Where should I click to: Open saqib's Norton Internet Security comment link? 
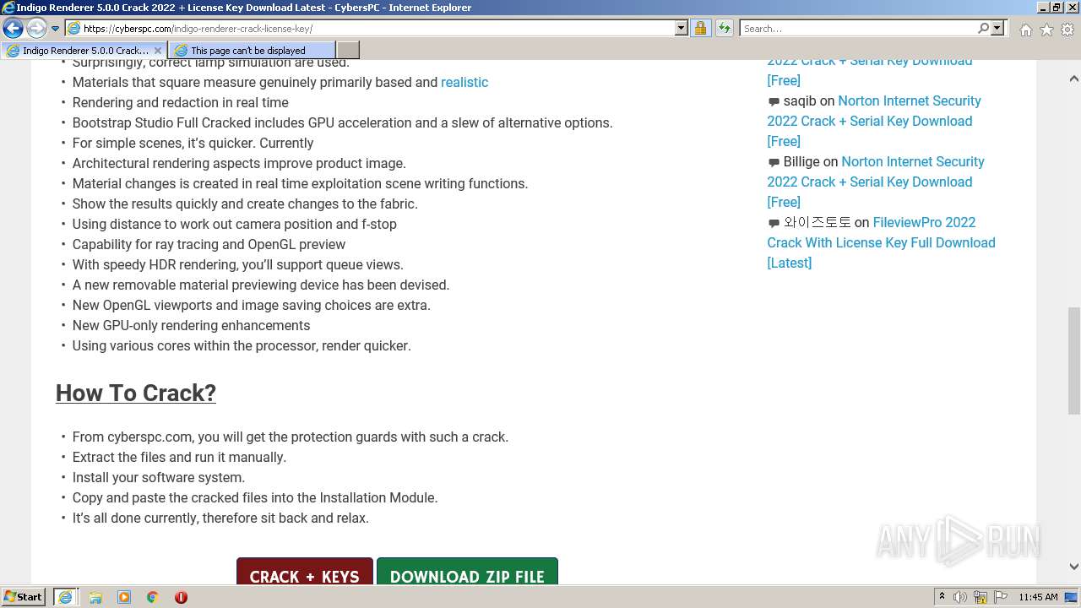coord(874,121)
